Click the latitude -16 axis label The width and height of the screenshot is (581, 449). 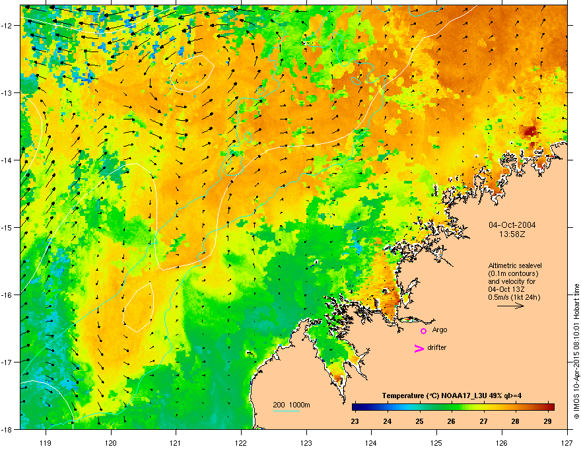coord(7,295)
